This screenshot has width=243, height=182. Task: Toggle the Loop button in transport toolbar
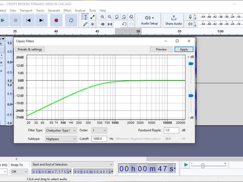(x=71, y=20)
